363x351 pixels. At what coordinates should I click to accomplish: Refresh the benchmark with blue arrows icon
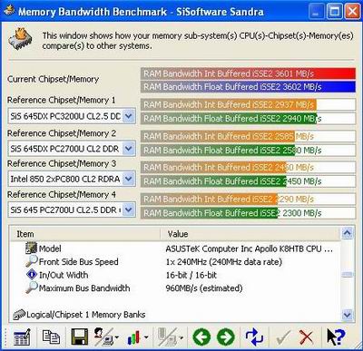pos(254,336)
